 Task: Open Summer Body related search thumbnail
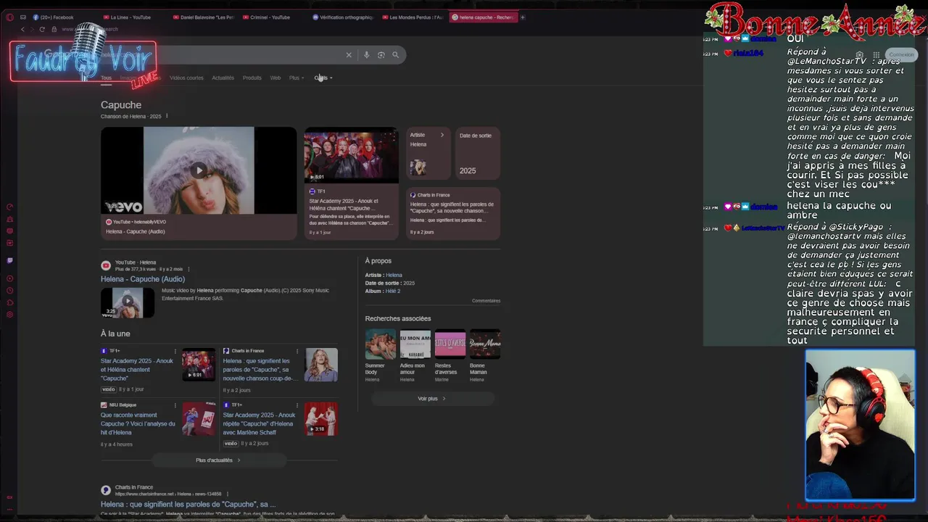[x=381, y=344]
